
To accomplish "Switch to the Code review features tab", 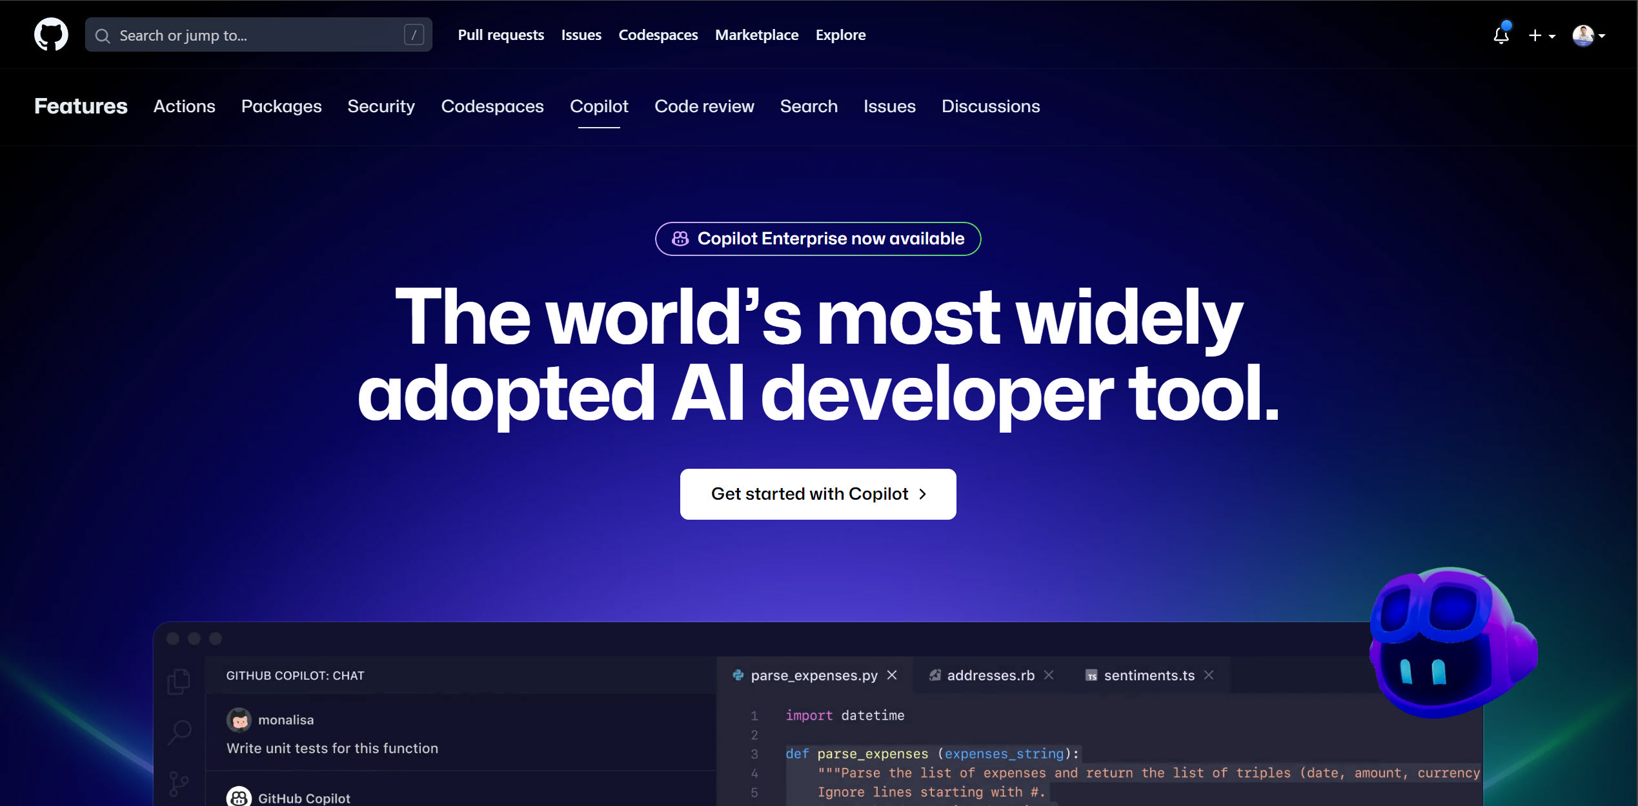I will point(704,106).
